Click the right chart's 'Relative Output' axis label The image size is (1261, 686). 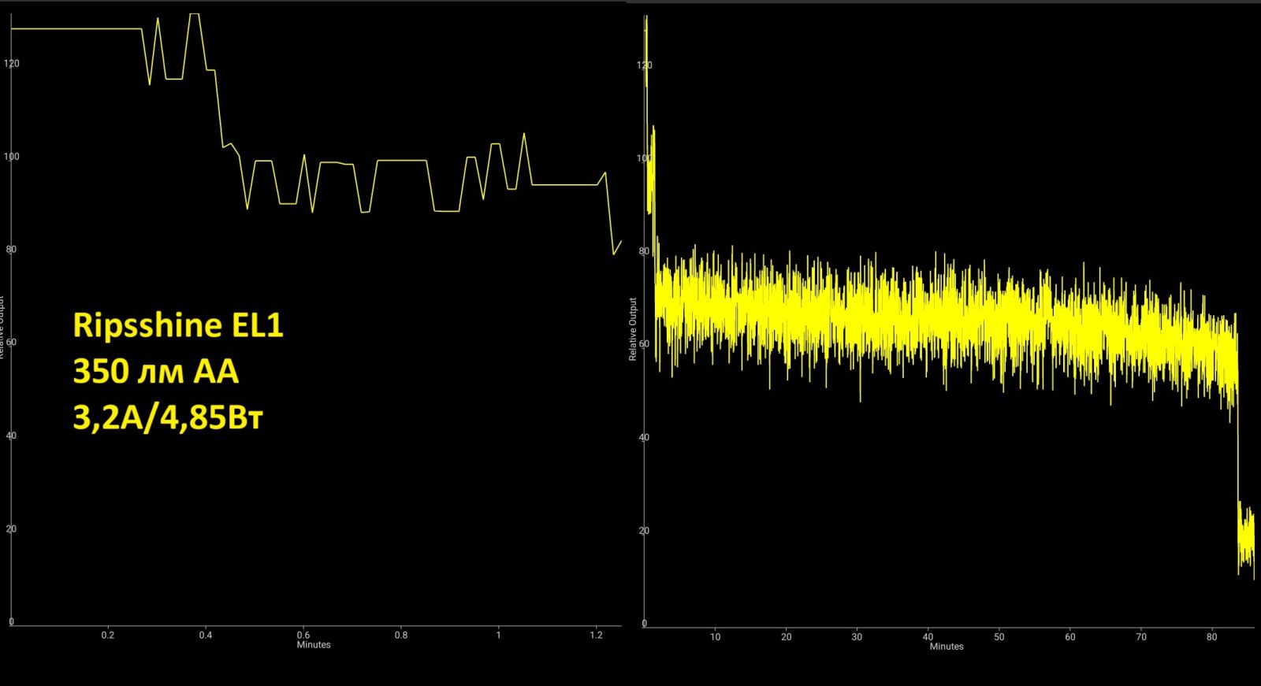(633, 329)
